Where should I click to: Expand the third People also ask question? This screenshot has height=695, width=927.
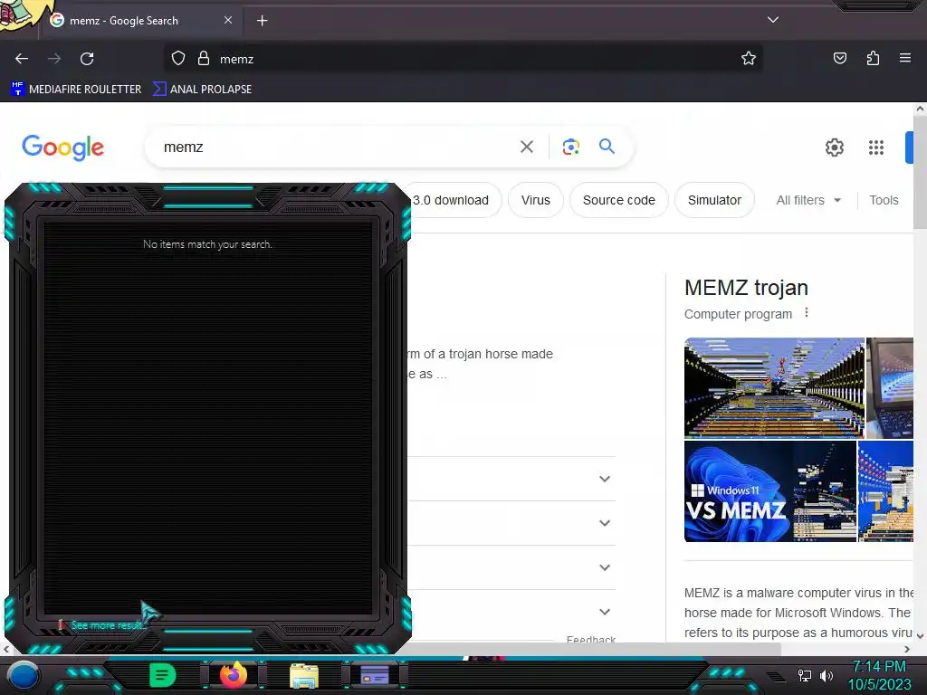pyautogui.click(x=604, y=567)
